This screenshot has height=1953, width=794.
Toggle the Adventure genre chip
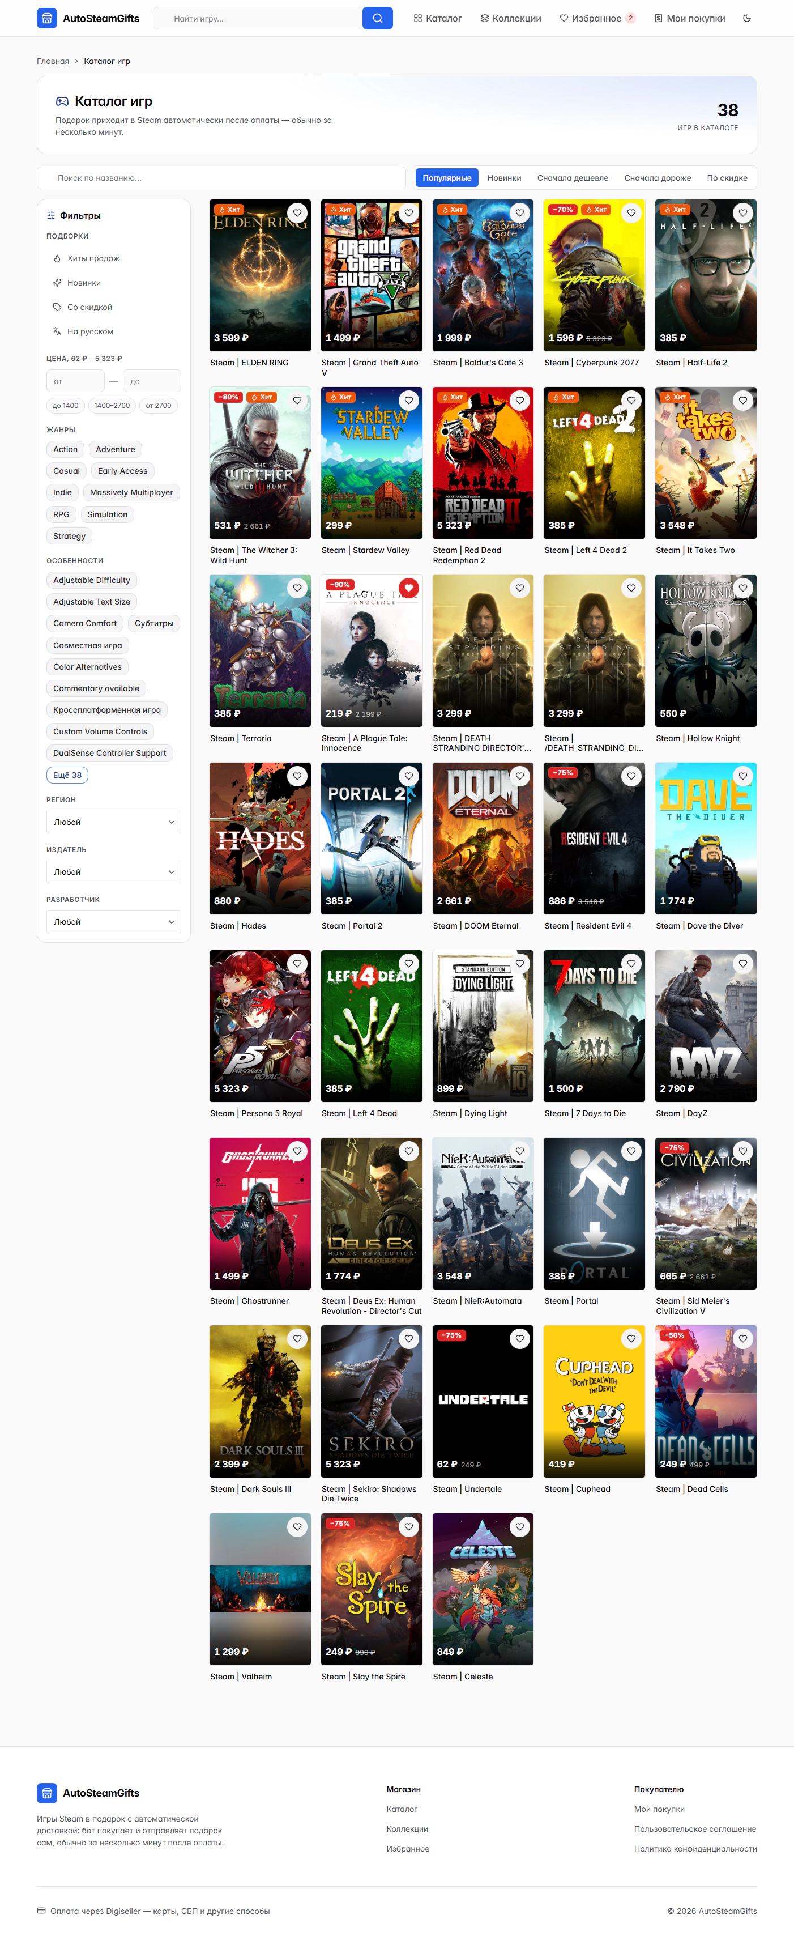pos(115,450)
